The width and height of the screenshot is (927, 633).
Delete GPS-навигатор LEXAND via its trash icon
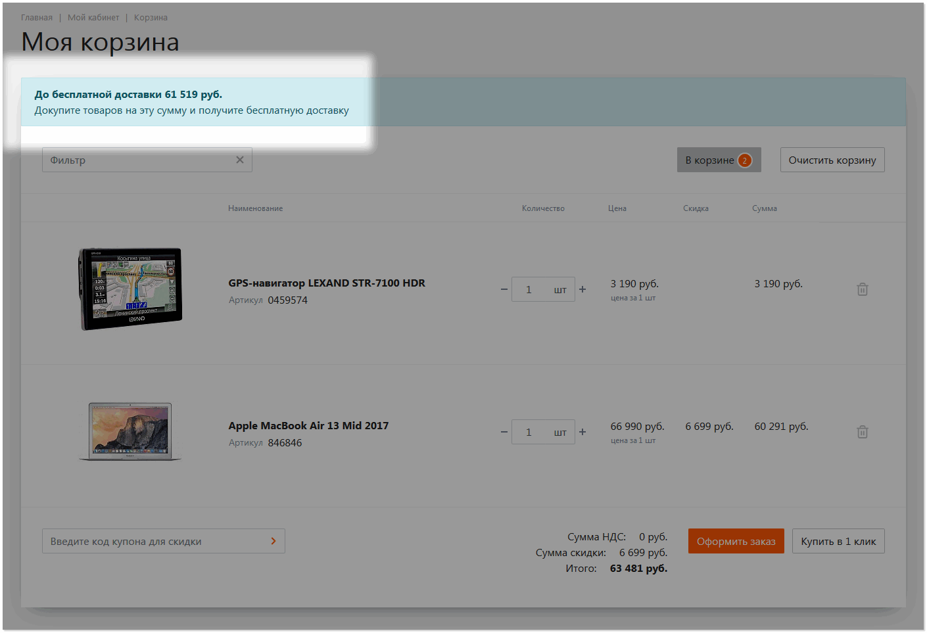point(863,289)
